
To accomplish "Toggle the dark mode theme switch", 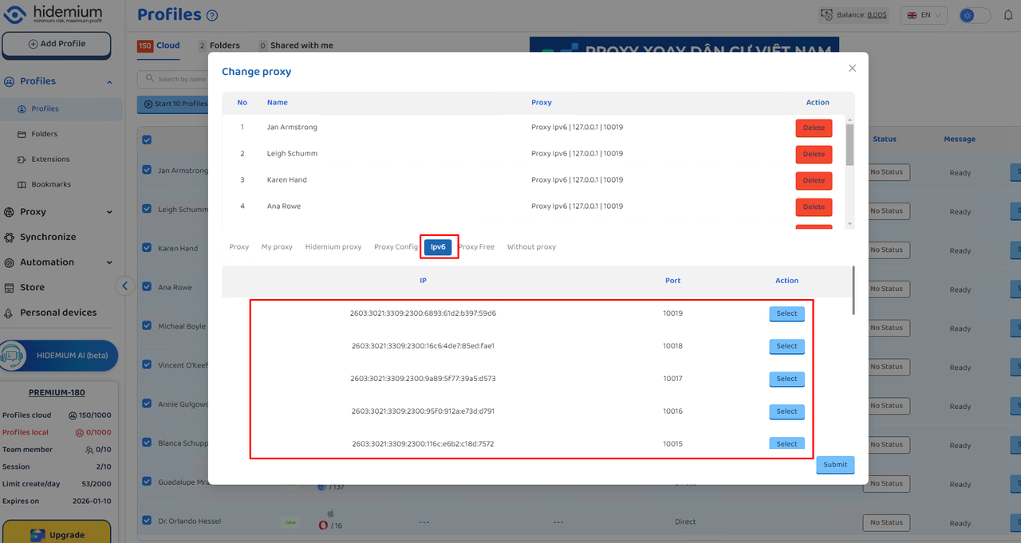I will tap(975, 15).
